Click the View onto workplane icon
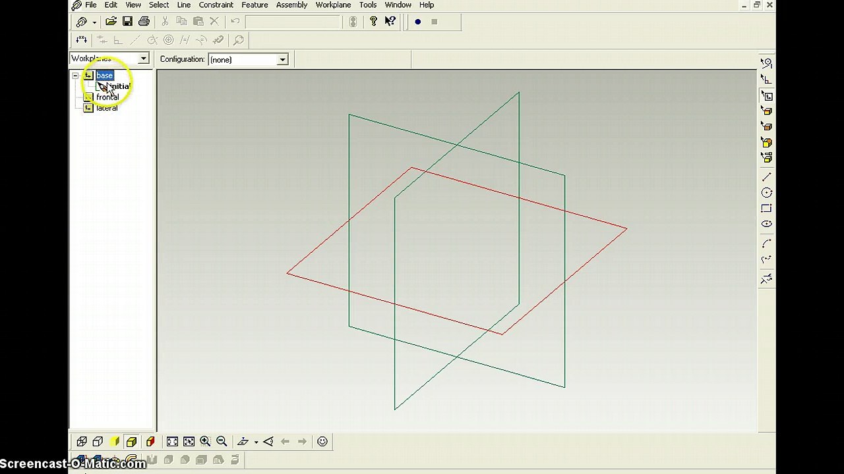Screen dimensions: 844x474 click(x=243, y=442)
